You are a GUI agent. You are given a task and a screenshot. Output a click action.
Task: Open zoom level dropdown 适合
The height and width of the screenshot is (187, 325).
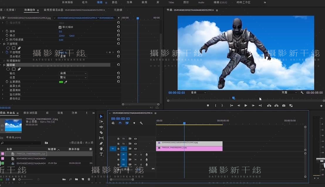tap(198, 92)
